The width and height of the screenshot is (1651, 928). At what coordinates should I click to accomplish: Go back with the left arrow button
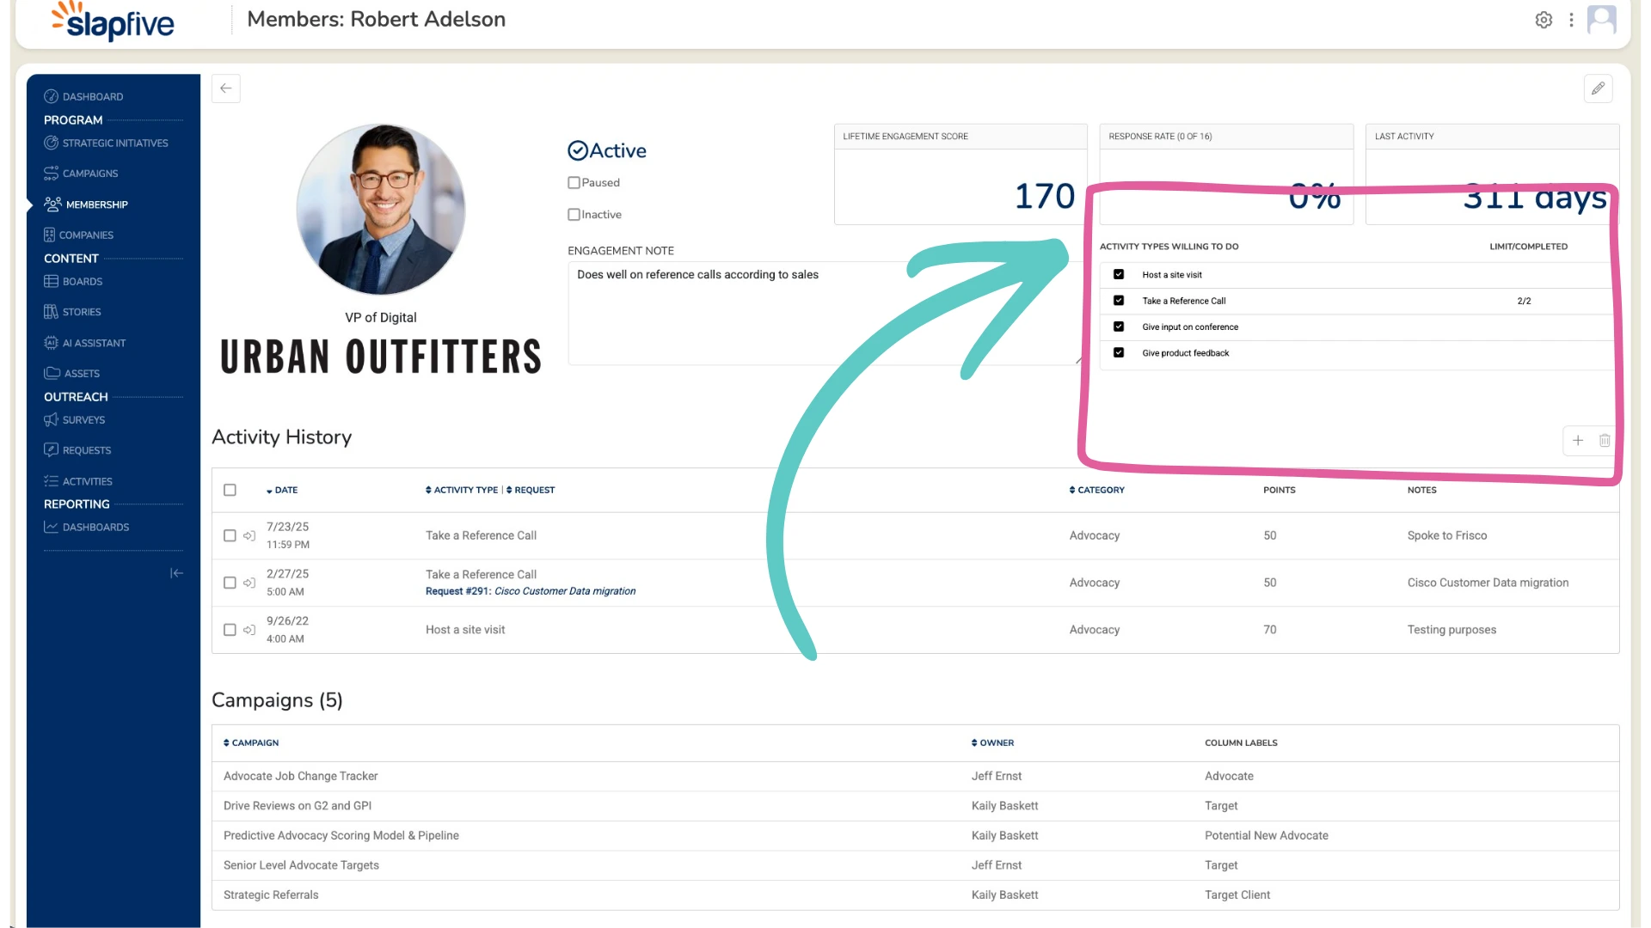(x=226, y=89)
